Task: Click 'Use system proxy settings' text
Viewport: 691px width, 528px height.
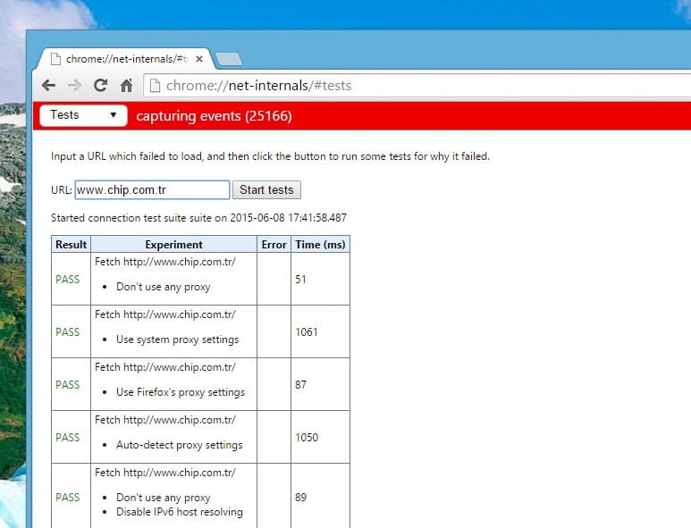Action: click(177, 339)
